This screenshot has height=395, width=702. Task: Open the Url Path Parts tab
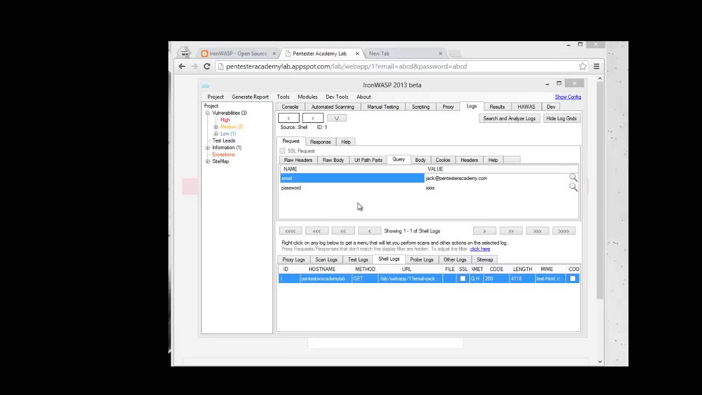coord(368,160)
